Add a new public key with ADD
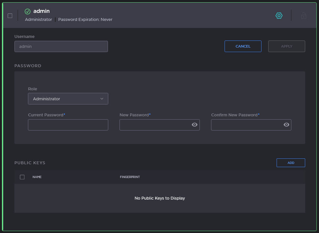This screenshot has width=319, height=233. [x=291, y=163]
